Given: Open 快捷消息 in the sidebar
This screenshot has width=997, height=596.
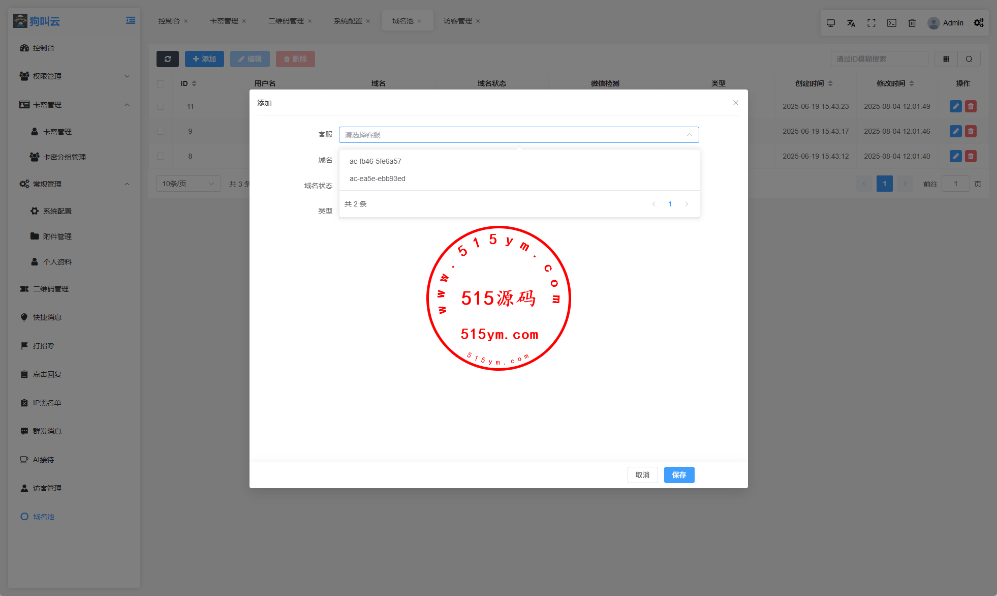Looking at the screenshot, I should click(47, 317).
